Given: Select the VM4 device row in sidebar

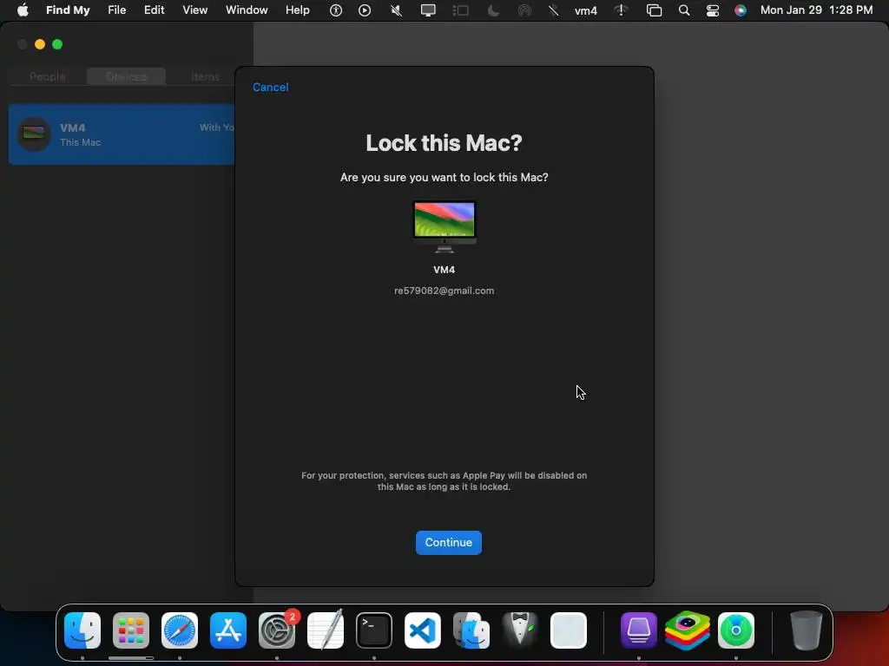Looking at the screenshot, I should 122,134.
